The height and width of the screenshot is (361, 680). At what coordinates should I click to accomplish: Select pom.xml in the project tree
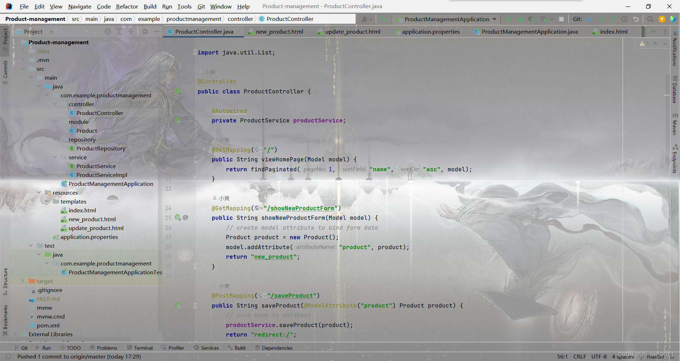[48, 325]
